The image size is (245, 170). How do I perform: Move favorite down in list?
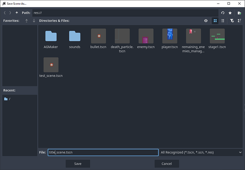click(x=34, y=21)
